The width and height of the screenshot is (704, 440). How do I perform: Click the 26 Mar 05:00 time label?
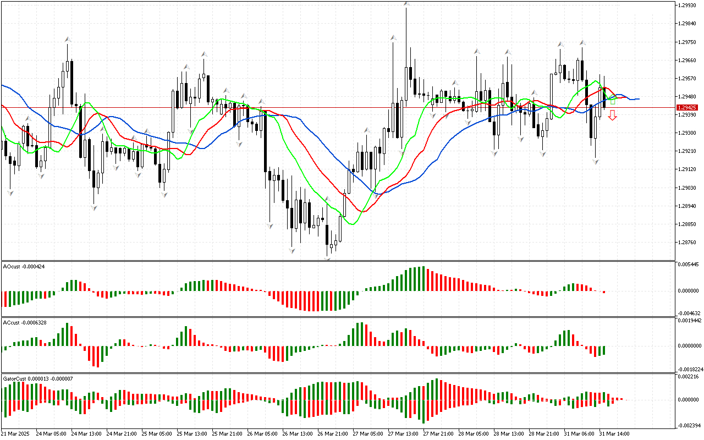[262, 433]
